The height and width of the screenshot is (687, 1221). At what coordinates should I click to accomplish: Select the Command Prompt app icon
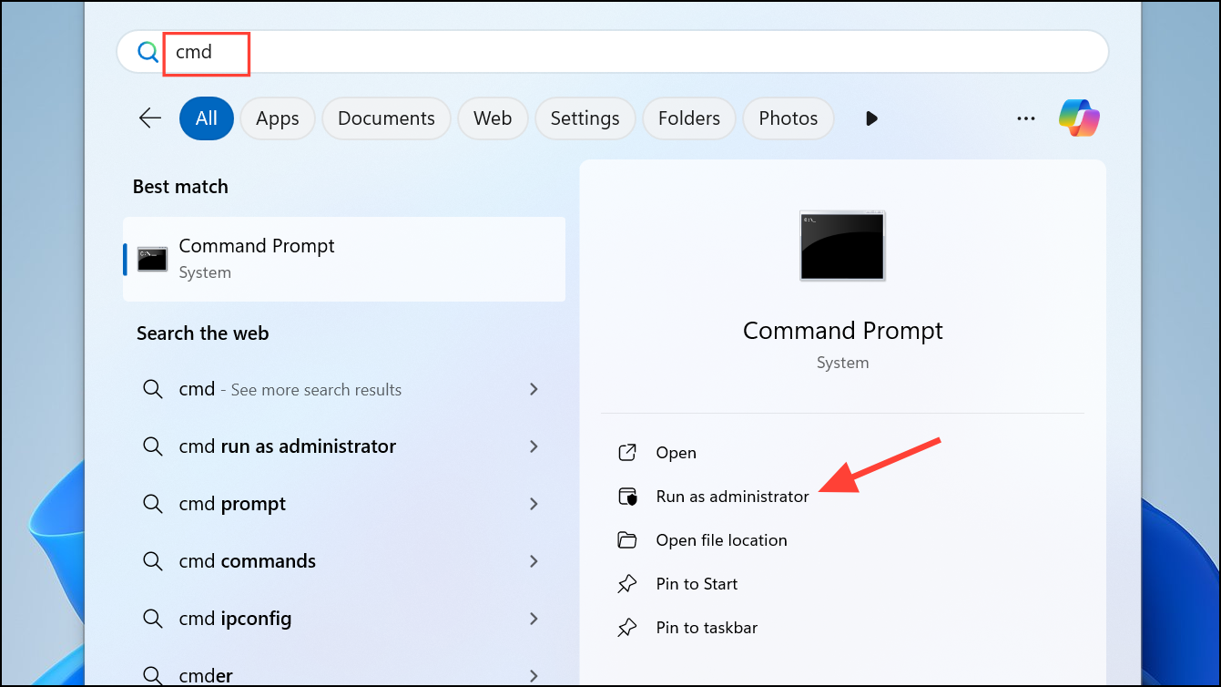pos(151,259)
